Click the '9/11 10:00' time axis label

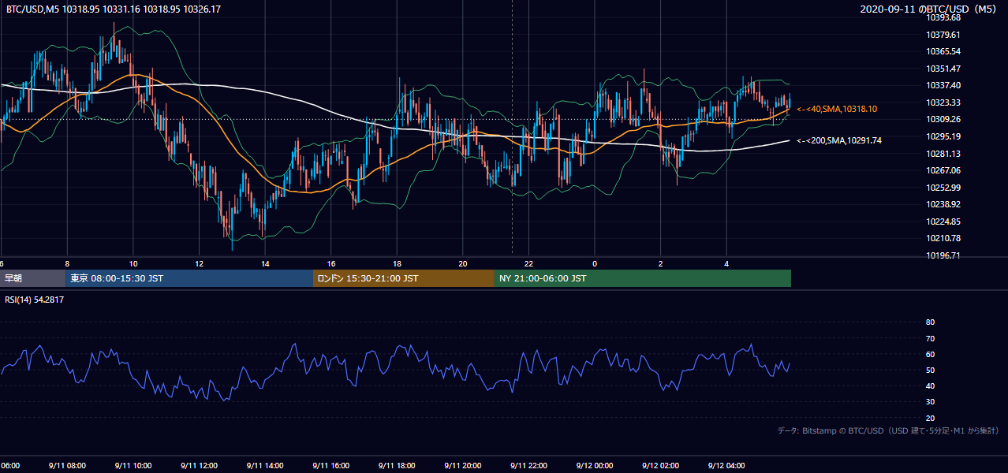point(133,465)
